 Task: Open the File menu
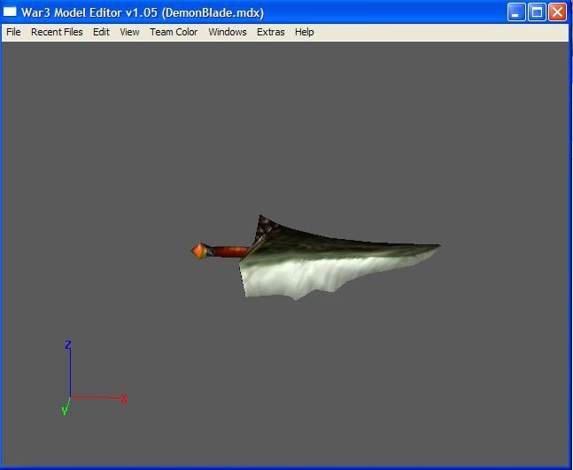coord(13,32)
